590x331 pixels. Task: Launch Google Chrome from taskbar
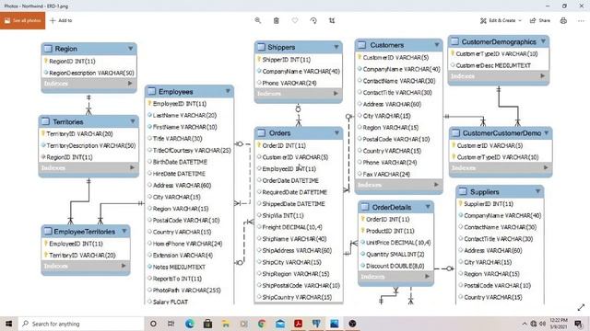[x=262, y=324]
